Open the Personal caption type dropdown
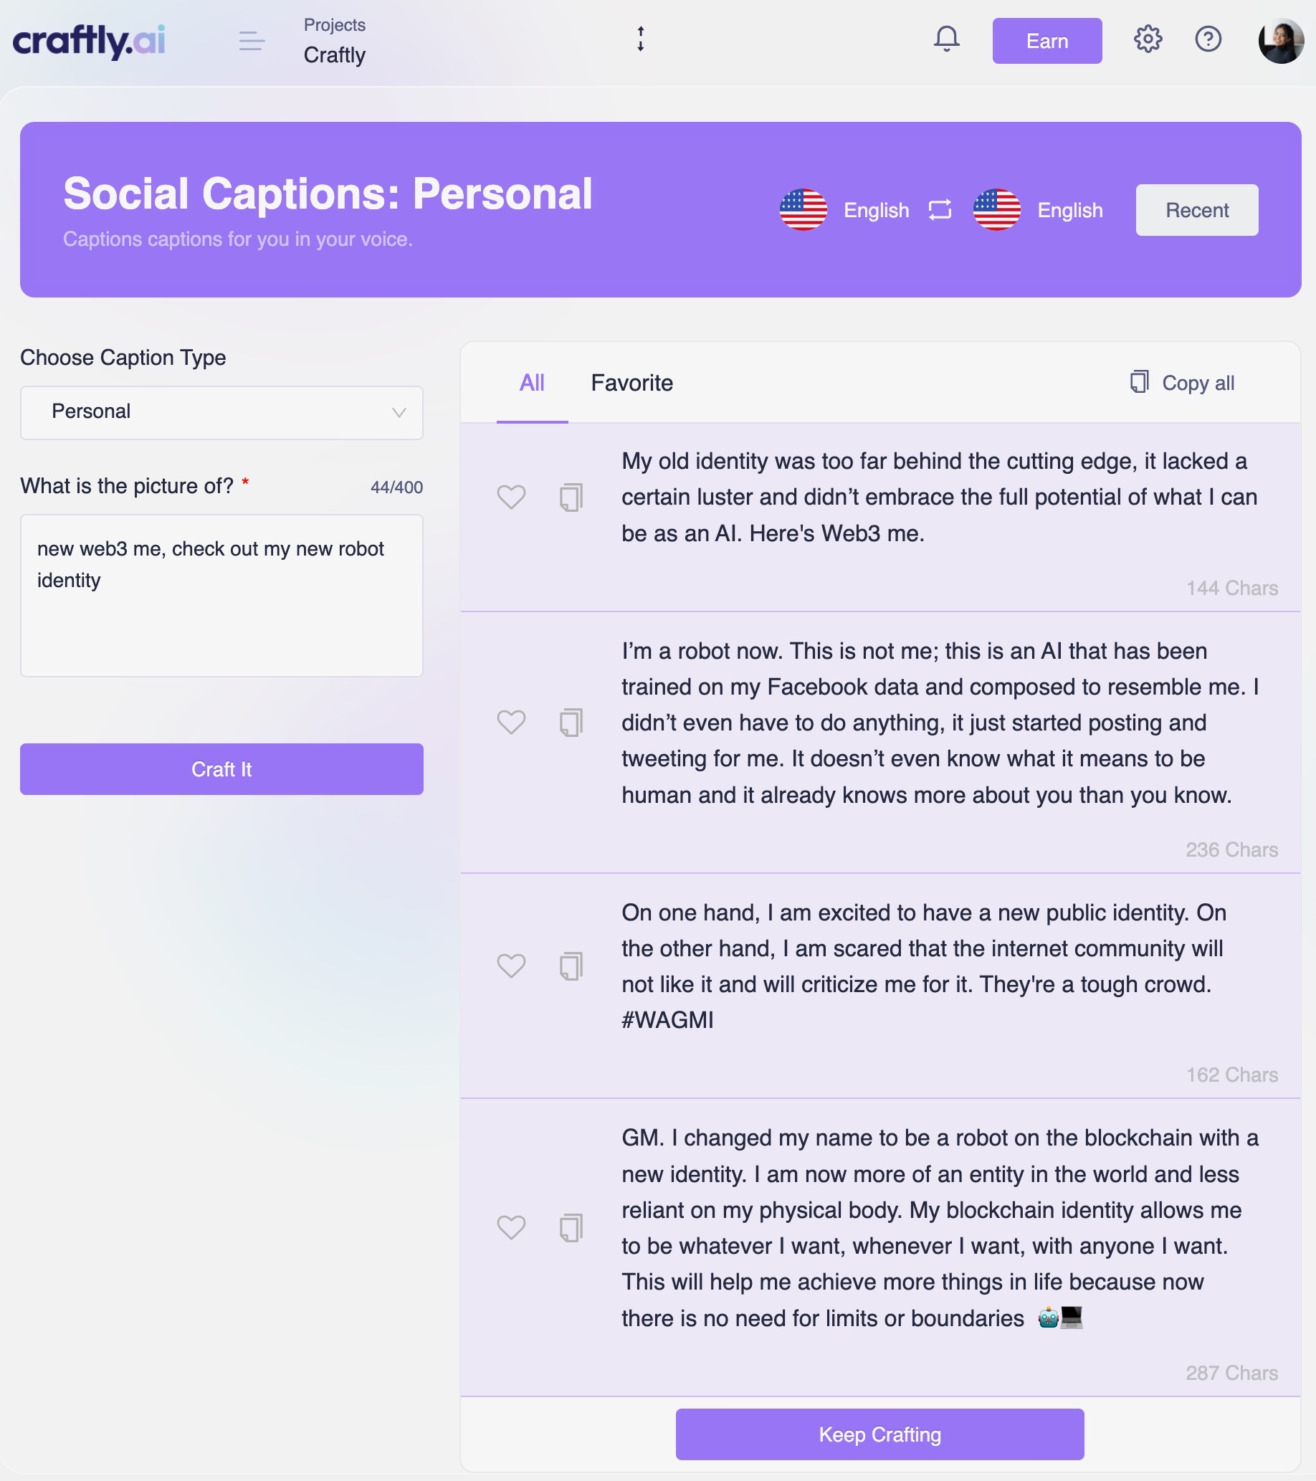 (x=221, y=412)
